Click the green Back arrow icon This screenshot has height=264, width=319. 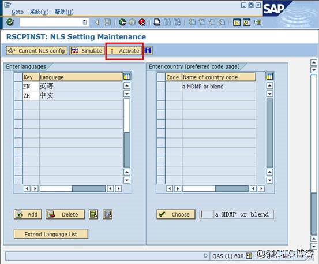(122, 22)
